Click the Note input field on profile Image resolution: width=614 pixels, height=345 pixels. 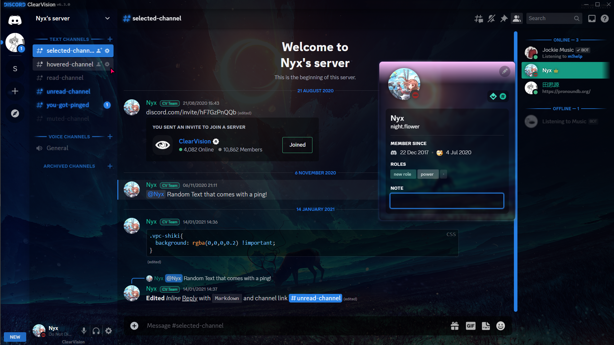[446, 200]
